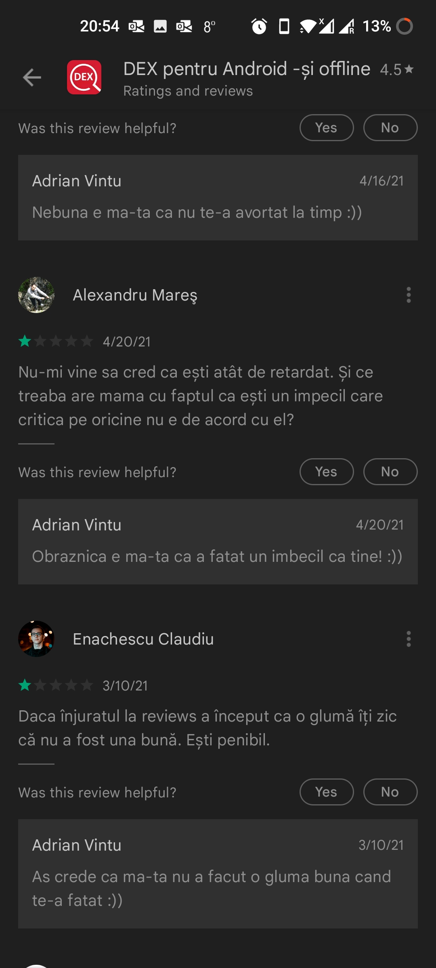This screenshot has width=436, height=968.
Task: Choose Yes on the topmost helpful prompt
Action: point(327,127)
